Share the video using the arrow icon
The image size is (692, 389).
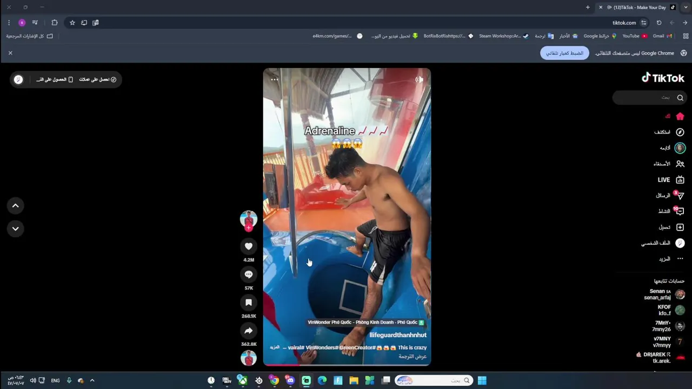coord(249,331)
